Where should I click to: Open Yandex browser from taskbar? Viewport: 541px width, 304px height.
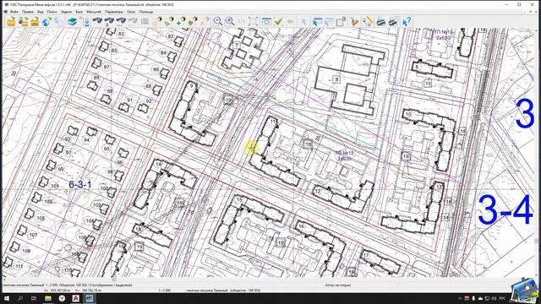(62, 298)
